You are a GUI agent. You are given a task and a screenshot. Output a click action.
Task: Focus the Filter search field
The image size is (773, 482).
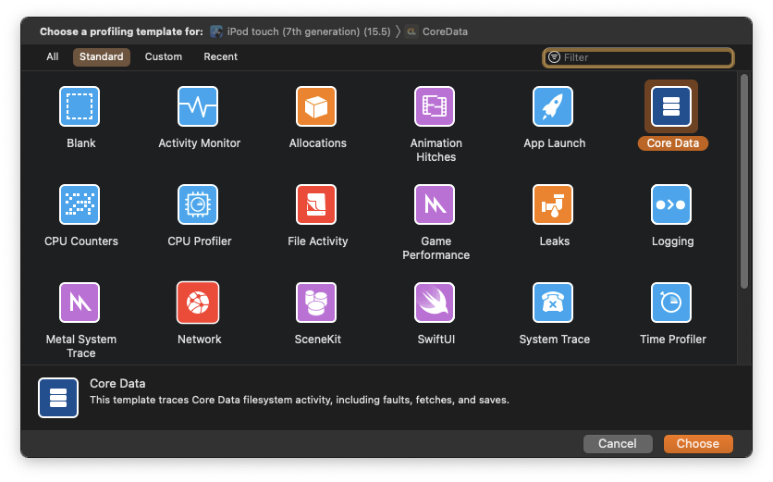tap(638, 57)
